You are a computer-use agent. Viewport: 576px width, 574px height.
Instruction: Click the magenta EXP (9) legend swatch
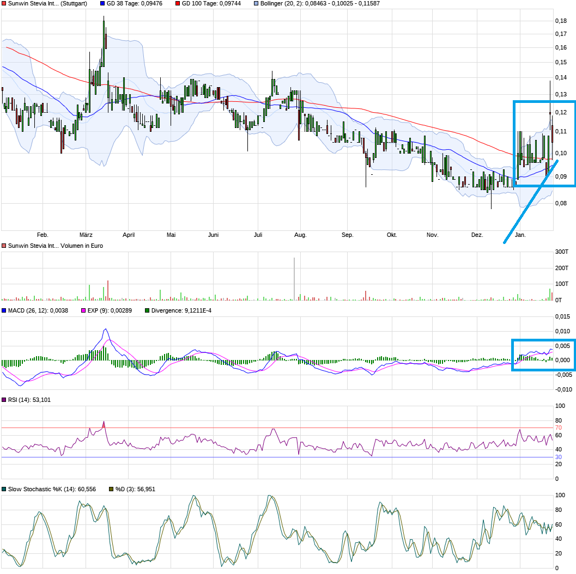click(83, 310)
